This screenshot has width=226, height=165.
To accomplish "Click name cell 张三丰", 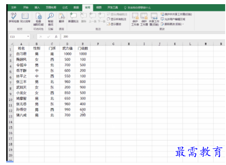I will click(21, 82).
